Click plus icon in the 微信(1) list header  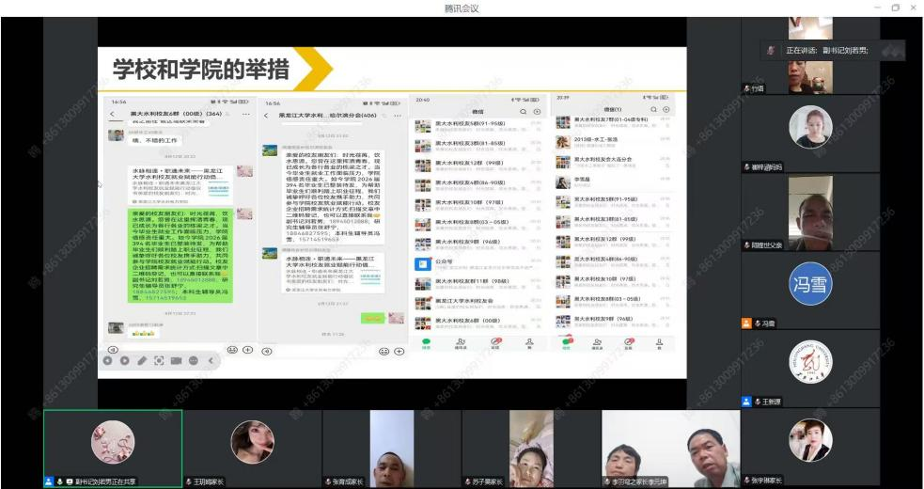[666, 110]
